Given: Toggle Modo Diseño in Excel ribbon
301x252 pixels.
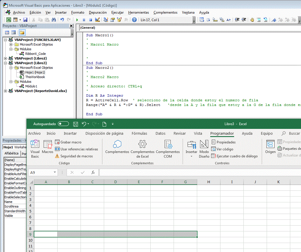Looking at the screenshot, I should click(204, 149).
